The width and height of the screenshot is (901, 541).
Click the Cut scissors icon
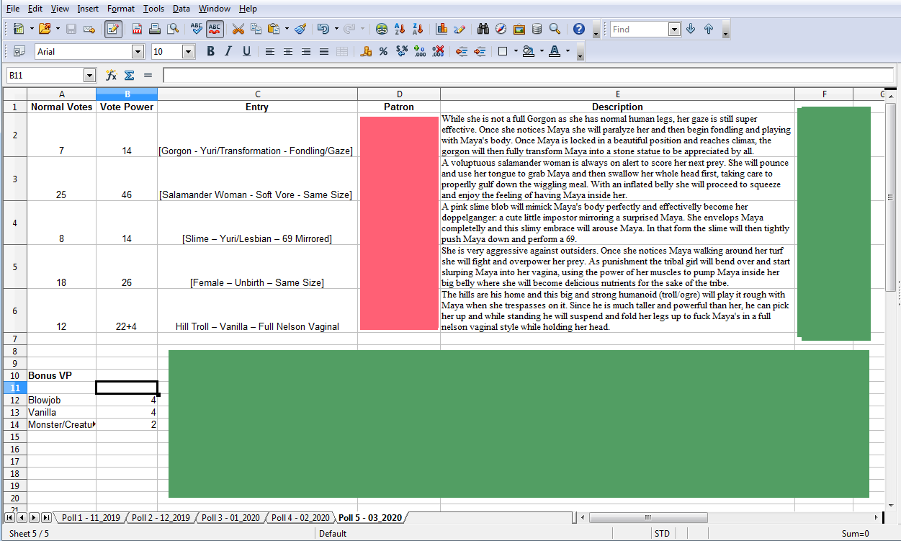(x=238, y=30)
